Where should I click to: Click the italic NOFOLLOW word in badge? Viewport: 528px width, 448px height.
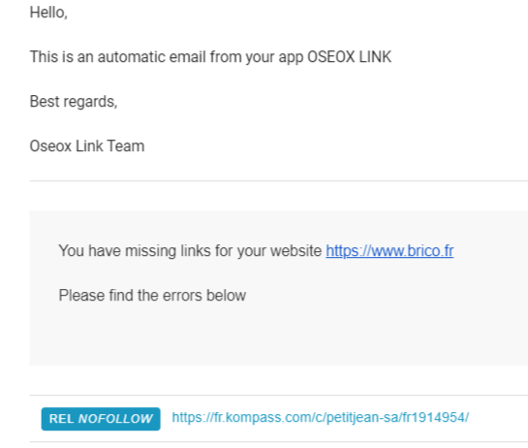pyautogui.click(x=115, y=419)
